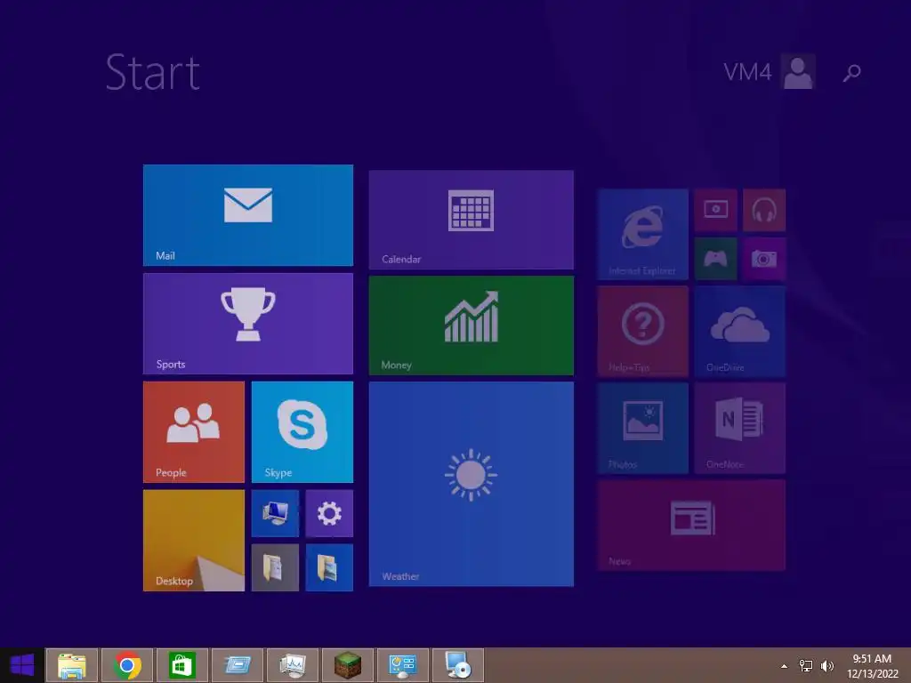Click the VM4 user name text
Viewport: 911px width, 683px height.
(x=747, y=72)
